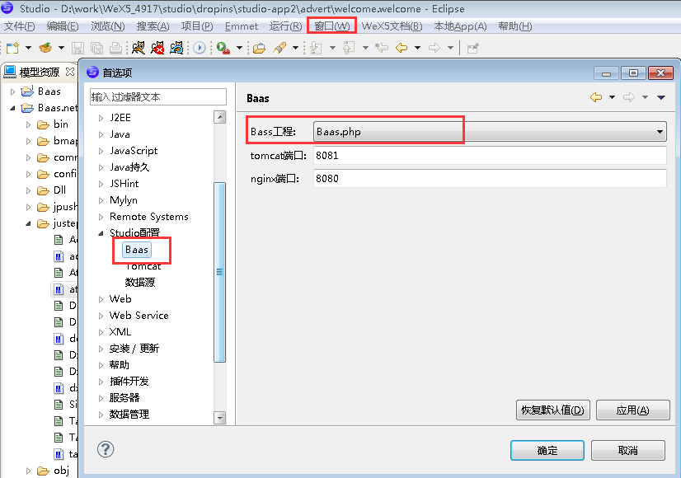Open the Preferences dialog help icon
This screenshot has height=478, width=681.
tap(106, 449)
